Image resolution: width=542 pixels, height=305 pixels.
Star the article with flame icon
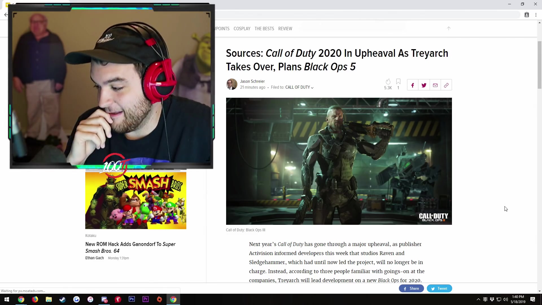click(x=388, y=82)
